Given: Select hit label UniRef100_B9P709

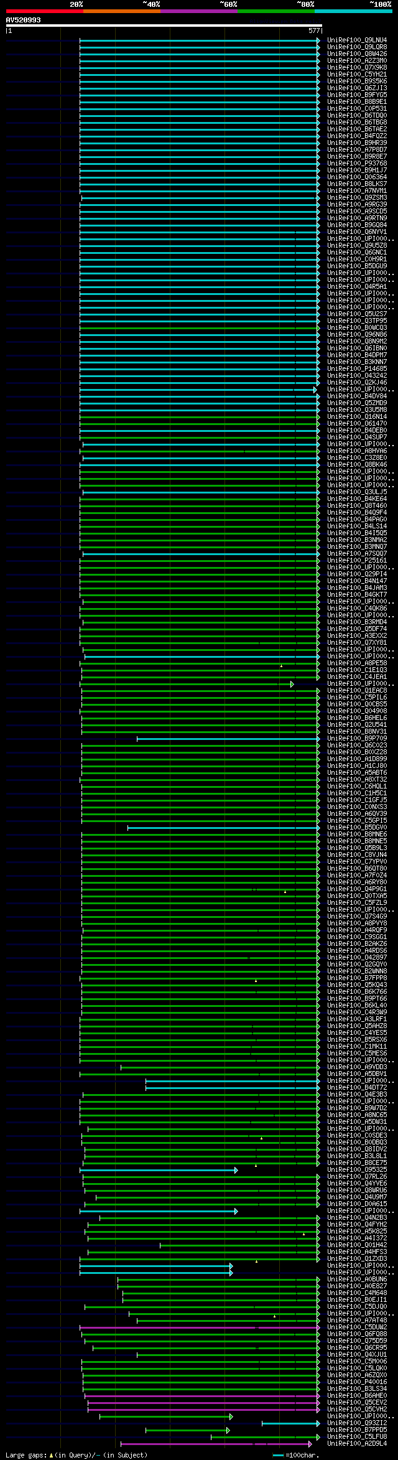Looking at the screenshot, I should click(357, 739).
